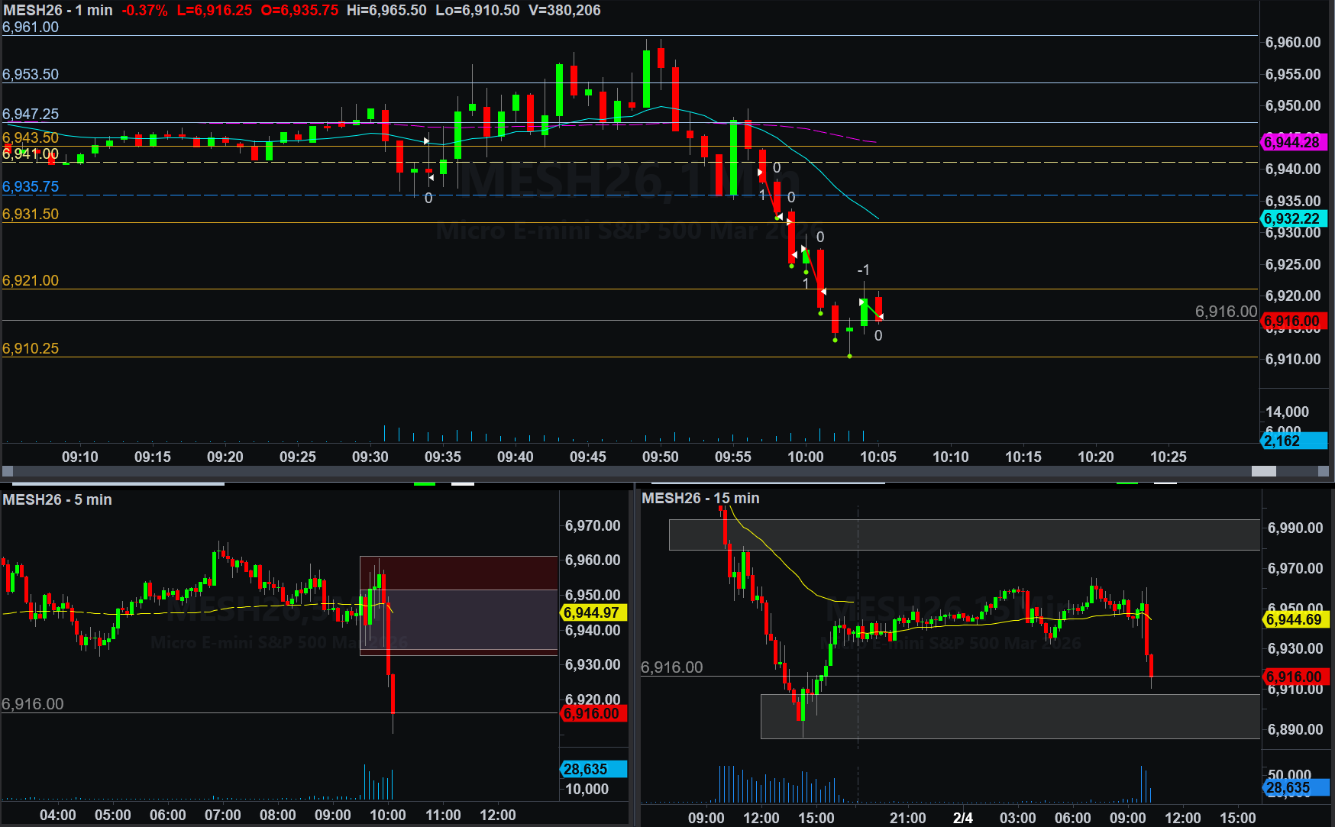Select the 6,910.25 support level label
The height and width of the screenshot is (827, 1335).
(31, 348)
